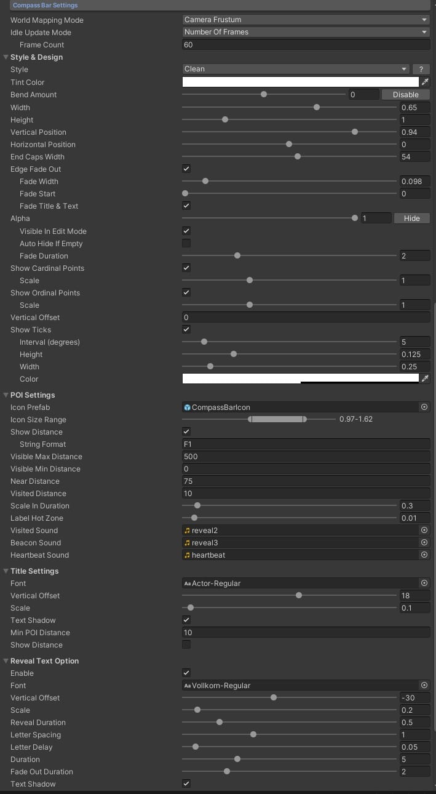Viewport: 436px width, 794px height.
Task: Toggle the Edge Fade Out checkbox
Action: [186, 169]
